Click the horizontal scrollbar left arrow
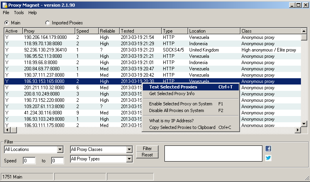 click(7, 130)
